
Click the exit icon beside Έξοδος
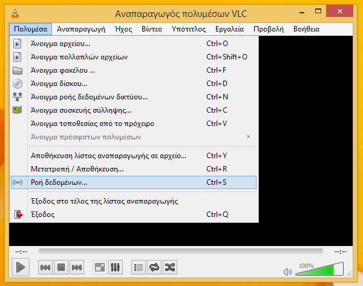pyautogui.click(x=18, y=215)
